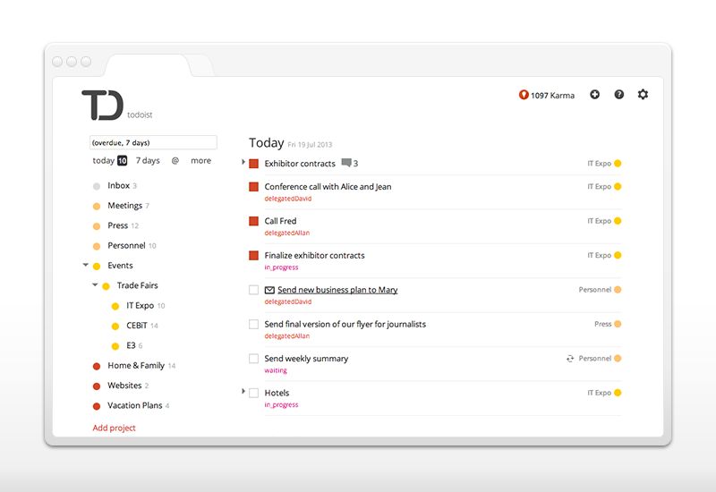Screen dimensions: 716x492
Task: Switch to the 7 days view
Action: pyautogui.click(x=148, y=161)
